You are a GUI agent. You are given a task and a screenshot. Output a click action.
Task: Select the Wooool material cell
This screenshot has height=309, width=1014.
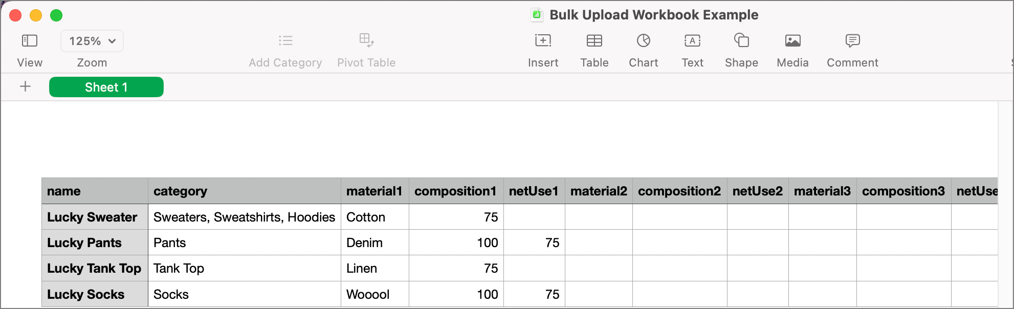375,294
